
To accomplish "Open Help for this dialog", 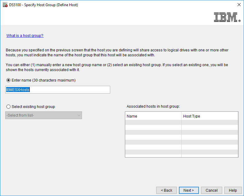I will [233, 190].
